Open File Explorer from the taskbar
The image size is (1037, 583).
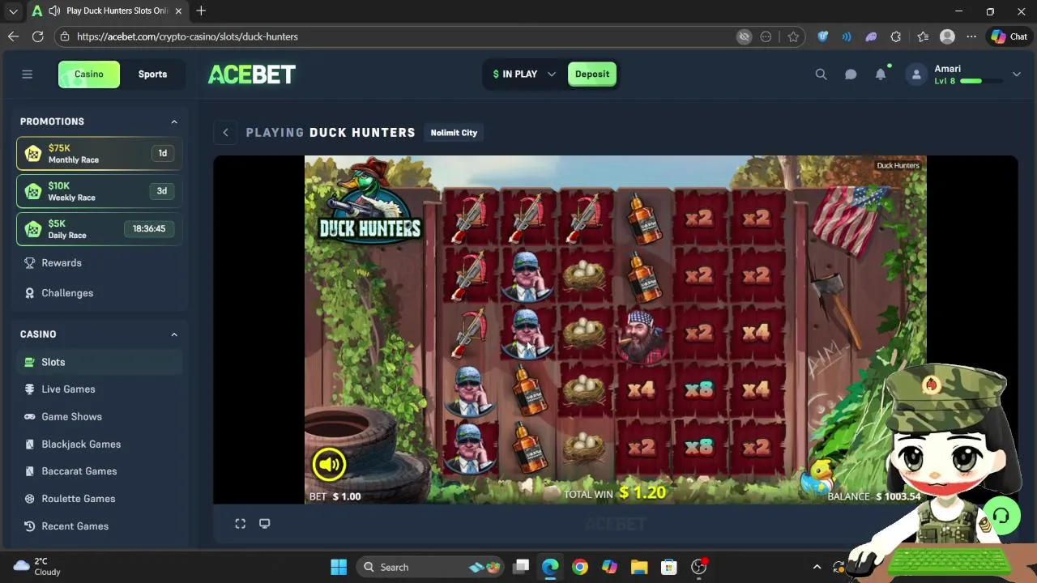point(639,567)
